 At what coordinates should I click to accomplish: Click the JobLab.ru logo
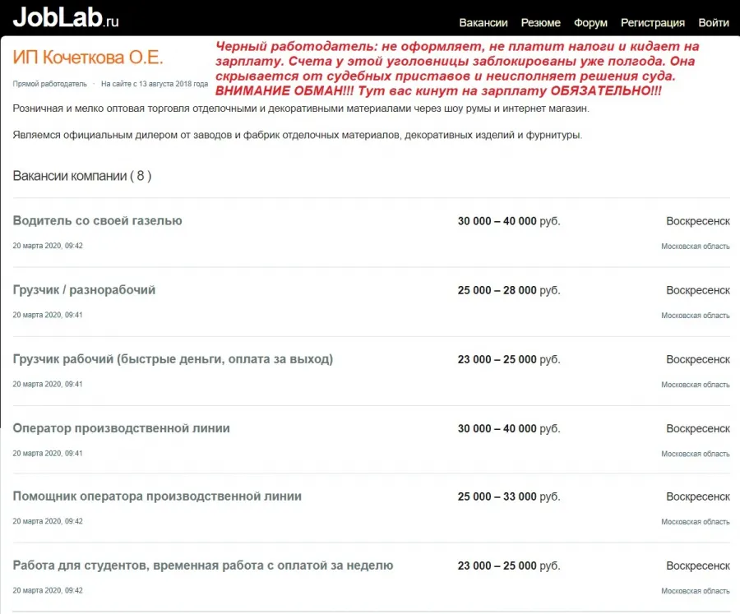(66, 18)
